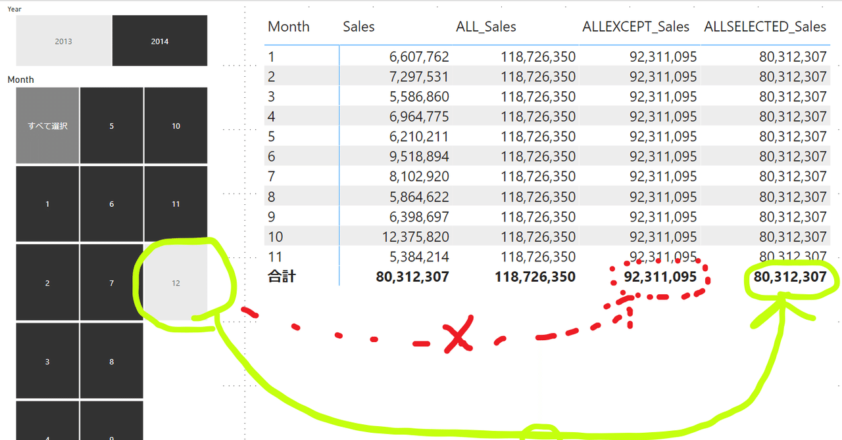This screenshot has height=440, width=842.
Task: Select year 2014 in the Year slicer
Action: 159,41
